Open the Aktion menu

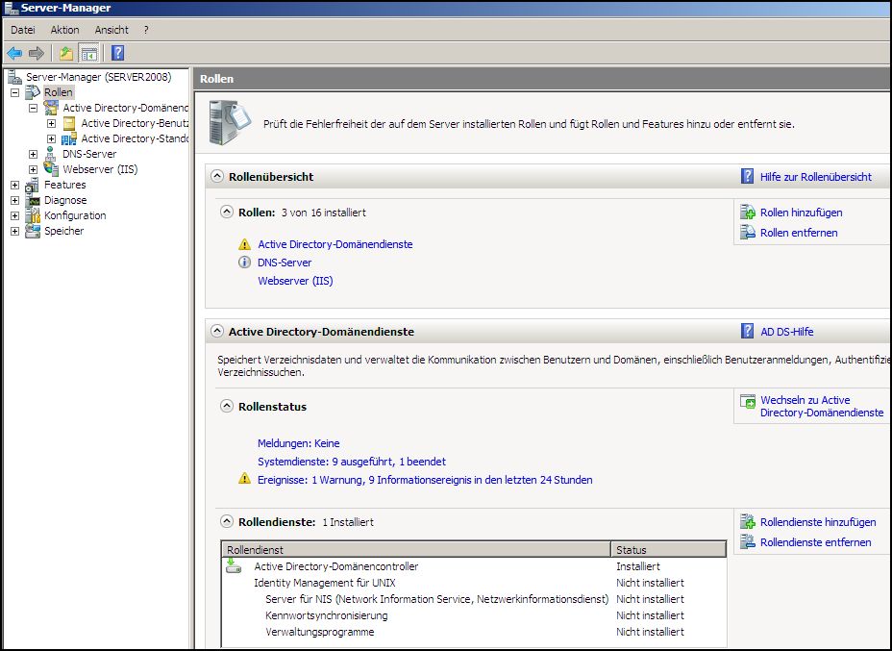click(64, 30)
